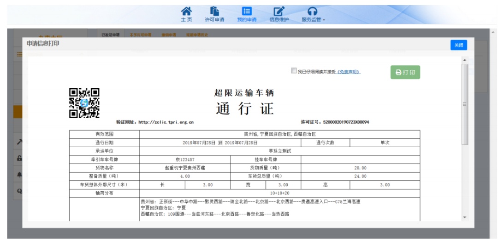Expand the 服务监管 dropdown menu
Viewport: 498px width, 245px height.
313,14
